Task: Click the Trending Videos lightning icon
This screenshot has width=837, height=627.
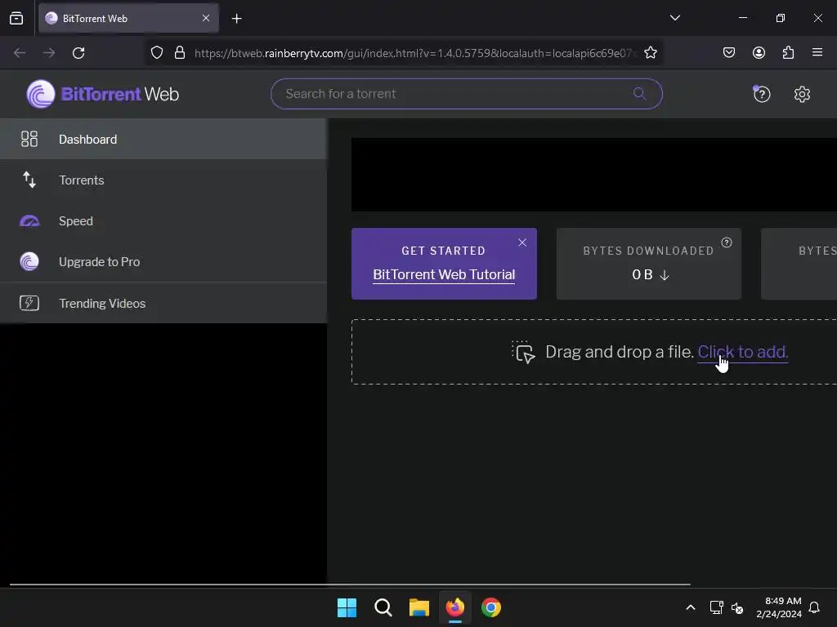Action: (29, 303)
